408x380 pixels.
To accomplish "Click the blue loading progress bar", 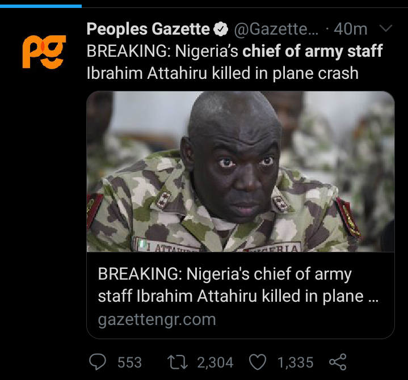I will pos(40,6).
